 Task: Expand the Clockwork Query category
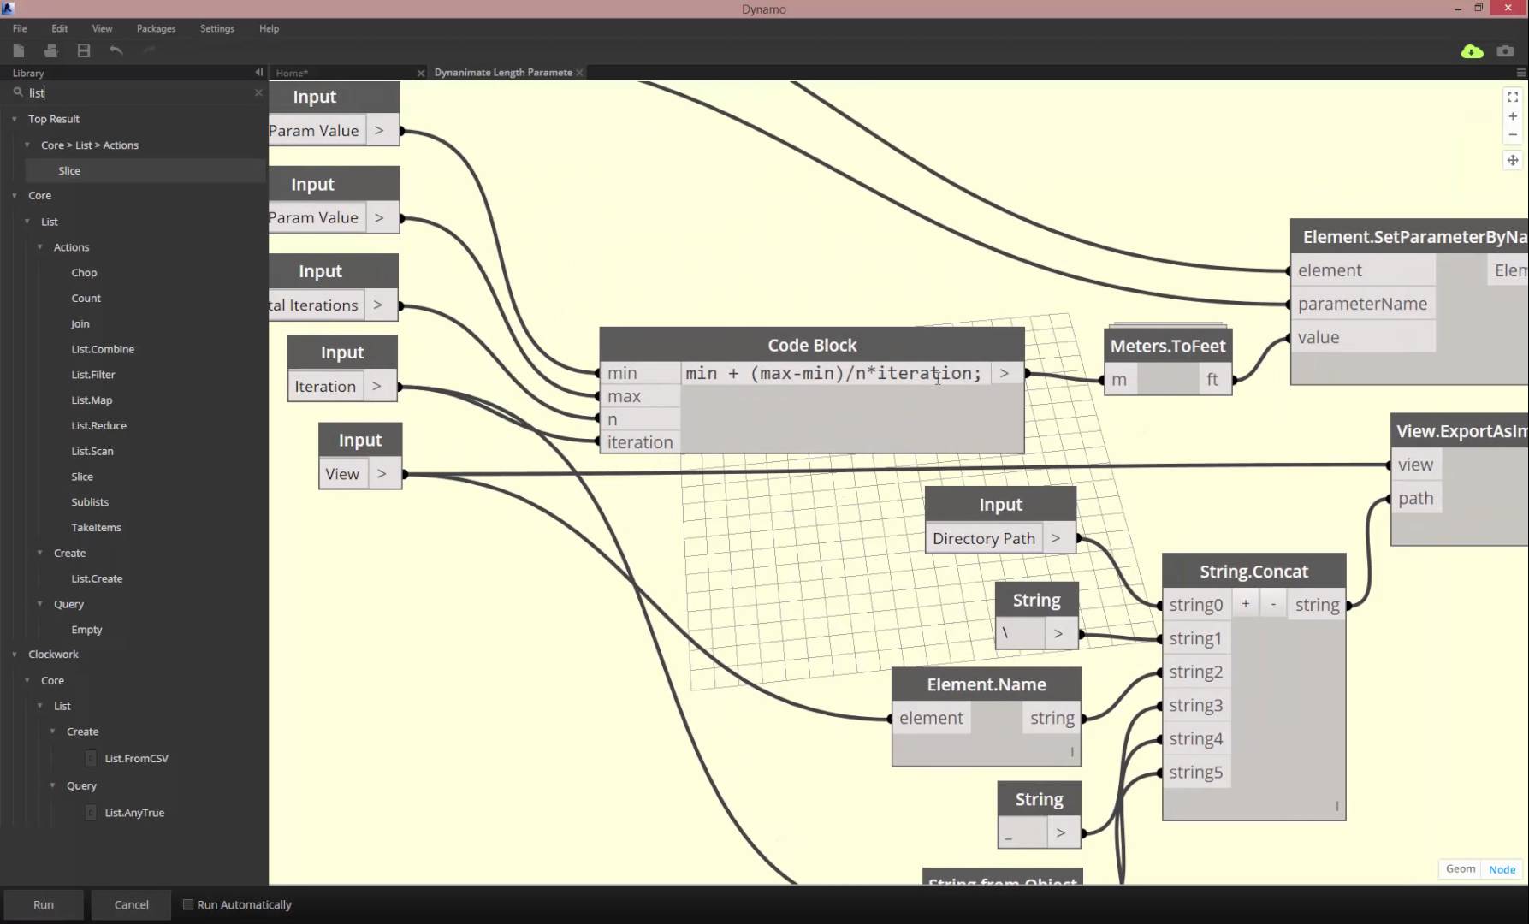click(53, 785)
